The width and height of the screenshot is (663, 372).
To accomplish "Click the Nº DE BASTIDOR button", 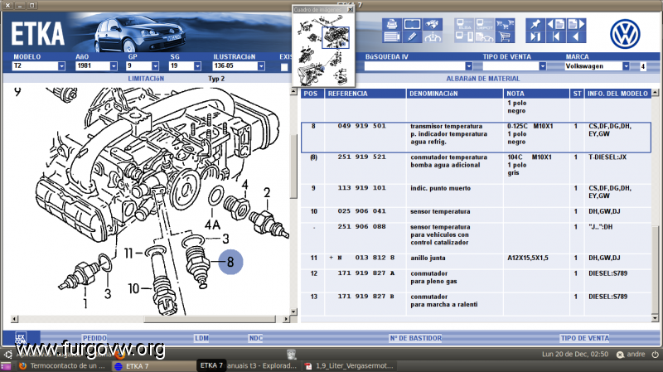I will click(416, 338).
